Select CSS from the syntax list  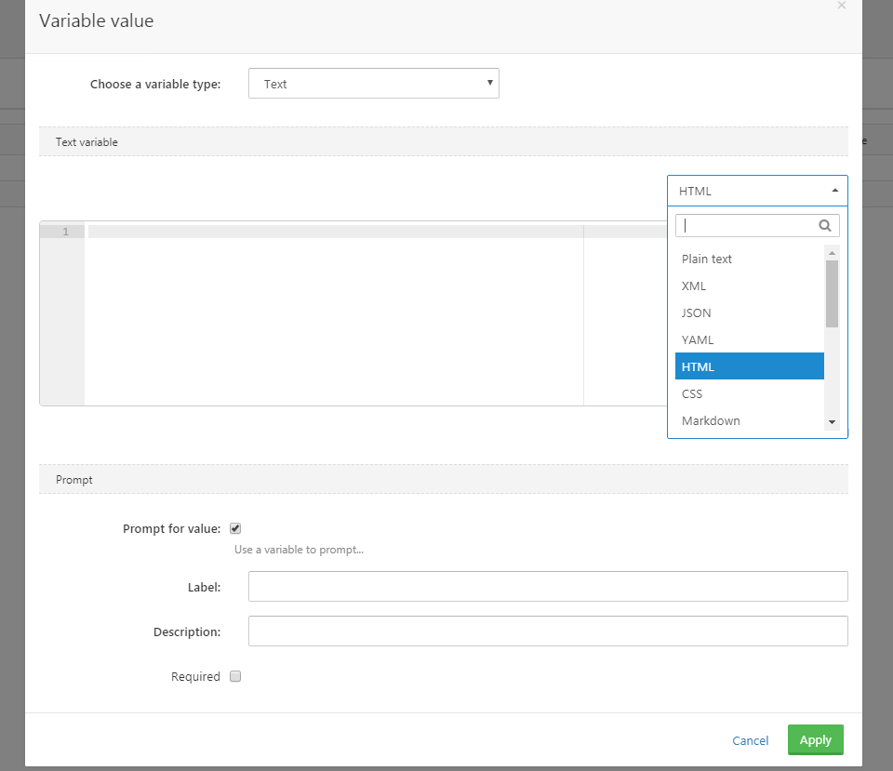click(692, 393)
